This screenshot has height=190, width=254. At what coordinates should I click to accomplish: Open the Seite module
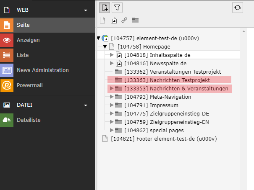coord(24,25)
